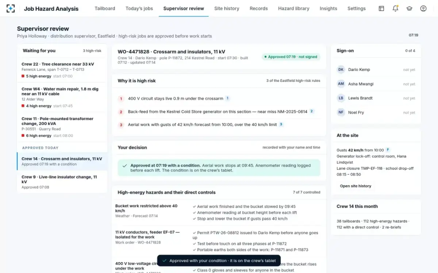Click Lewis Brandt's LB avatar
The width and height of the screenshot is (438, 273).
pos(341,98)
